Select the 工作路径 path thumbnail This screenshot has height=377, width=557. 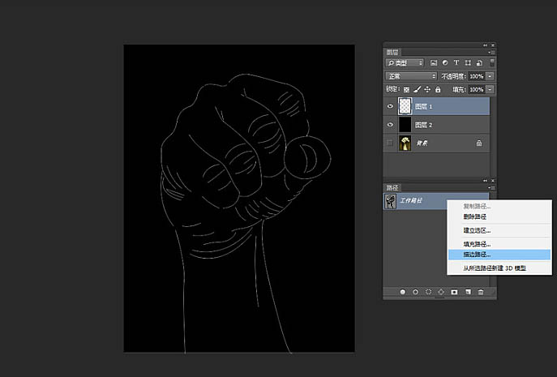(x=391, y=200)
